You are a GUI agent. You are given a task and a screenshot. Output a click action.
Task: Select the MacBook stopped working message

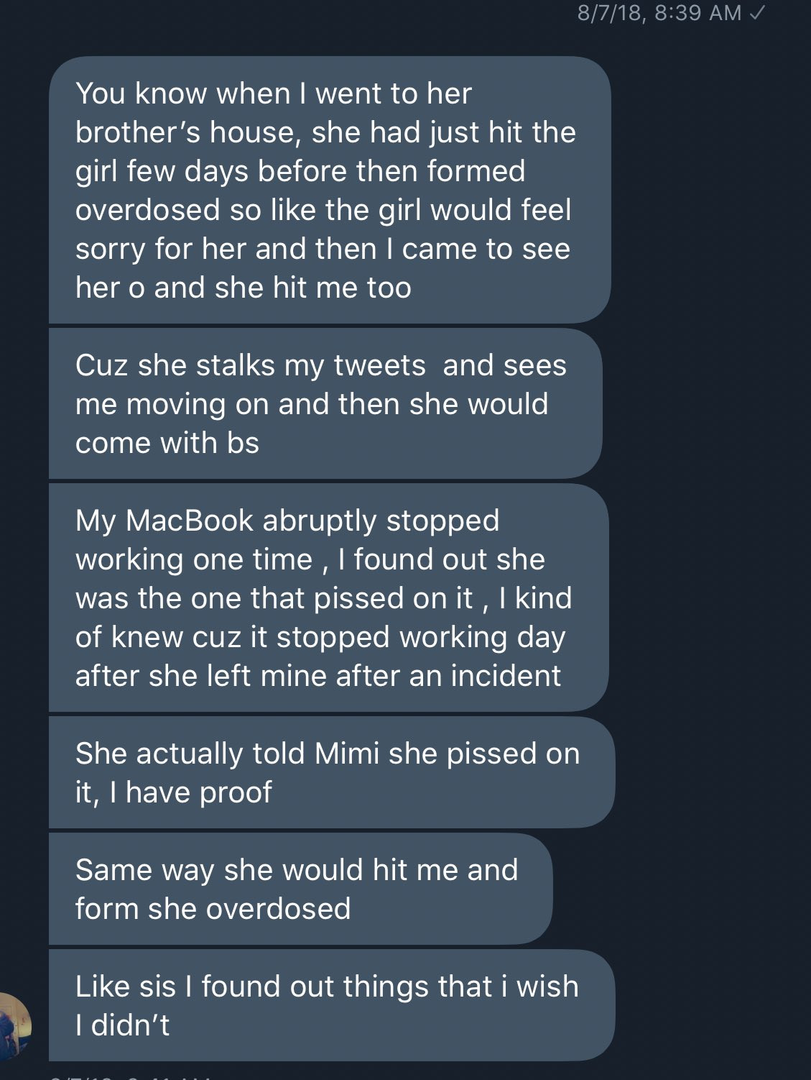point(329,598)
